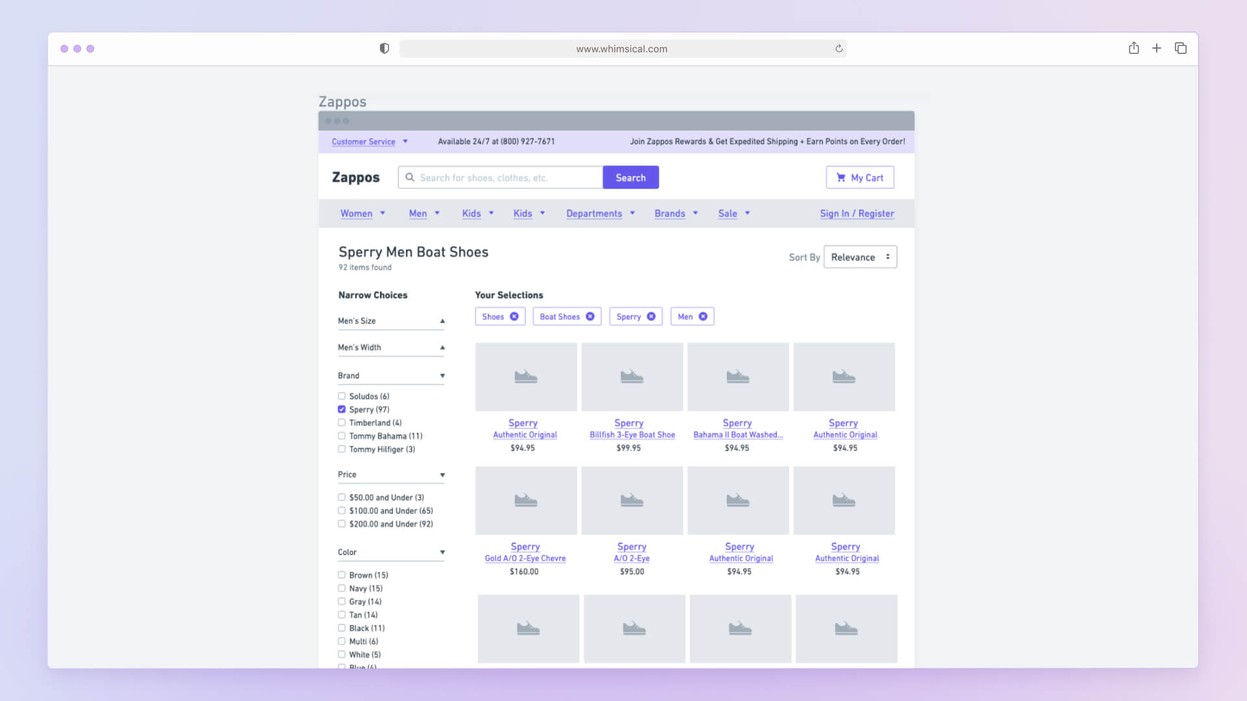Click the search magnifier icon

pyautogui.click(x=410, y=177)
